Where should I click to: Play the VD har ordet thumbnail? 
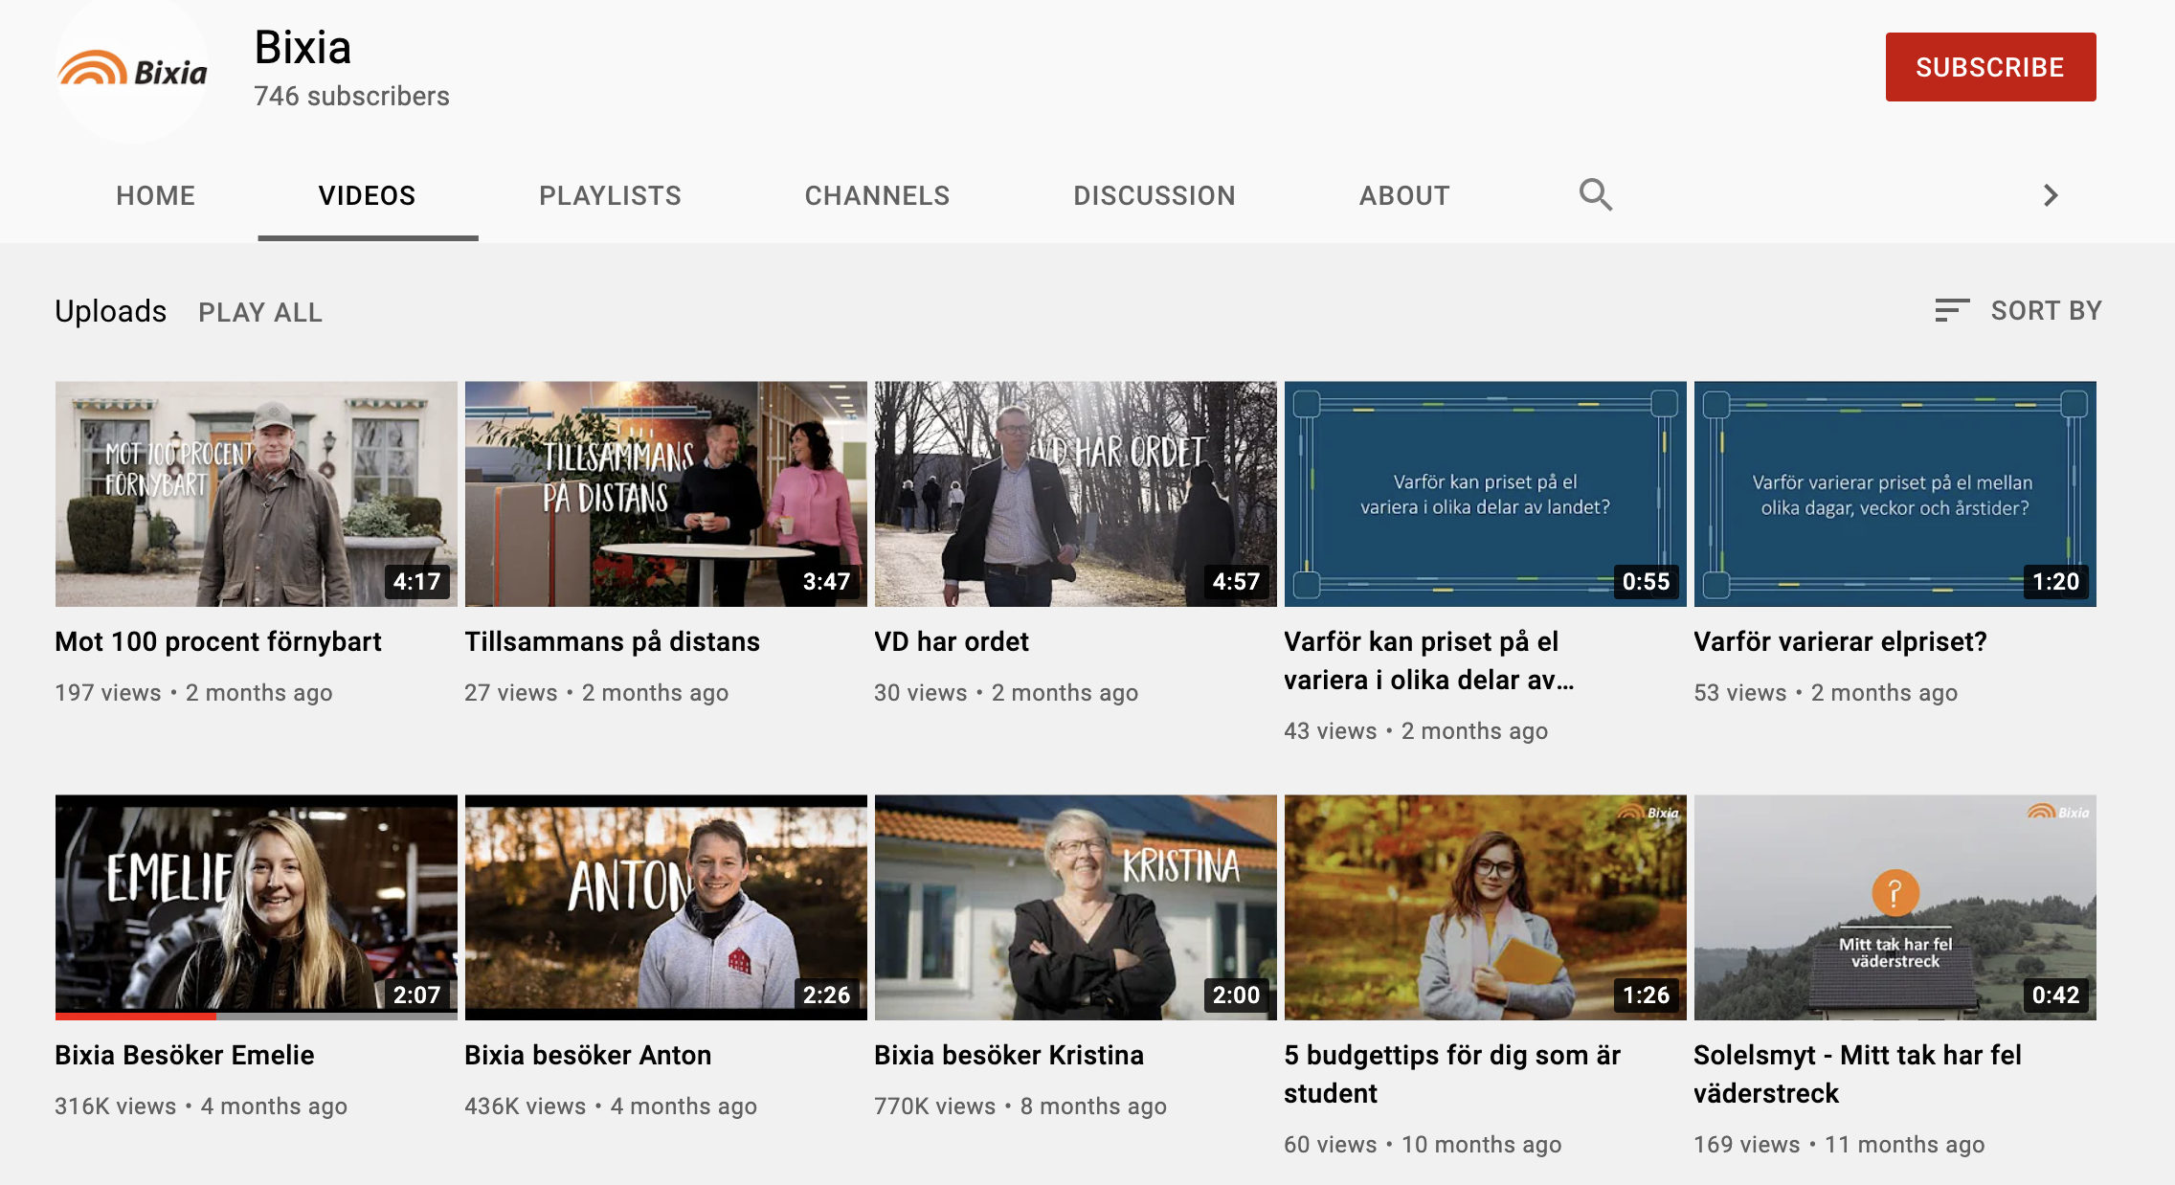tap(1076, 494)
